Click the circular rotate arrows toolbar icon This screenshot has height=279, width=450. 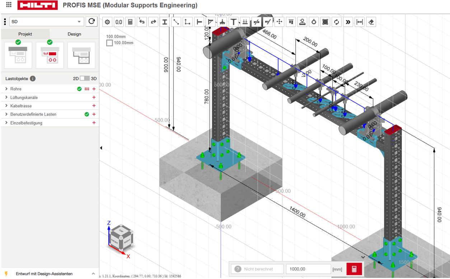click(337, 22)
